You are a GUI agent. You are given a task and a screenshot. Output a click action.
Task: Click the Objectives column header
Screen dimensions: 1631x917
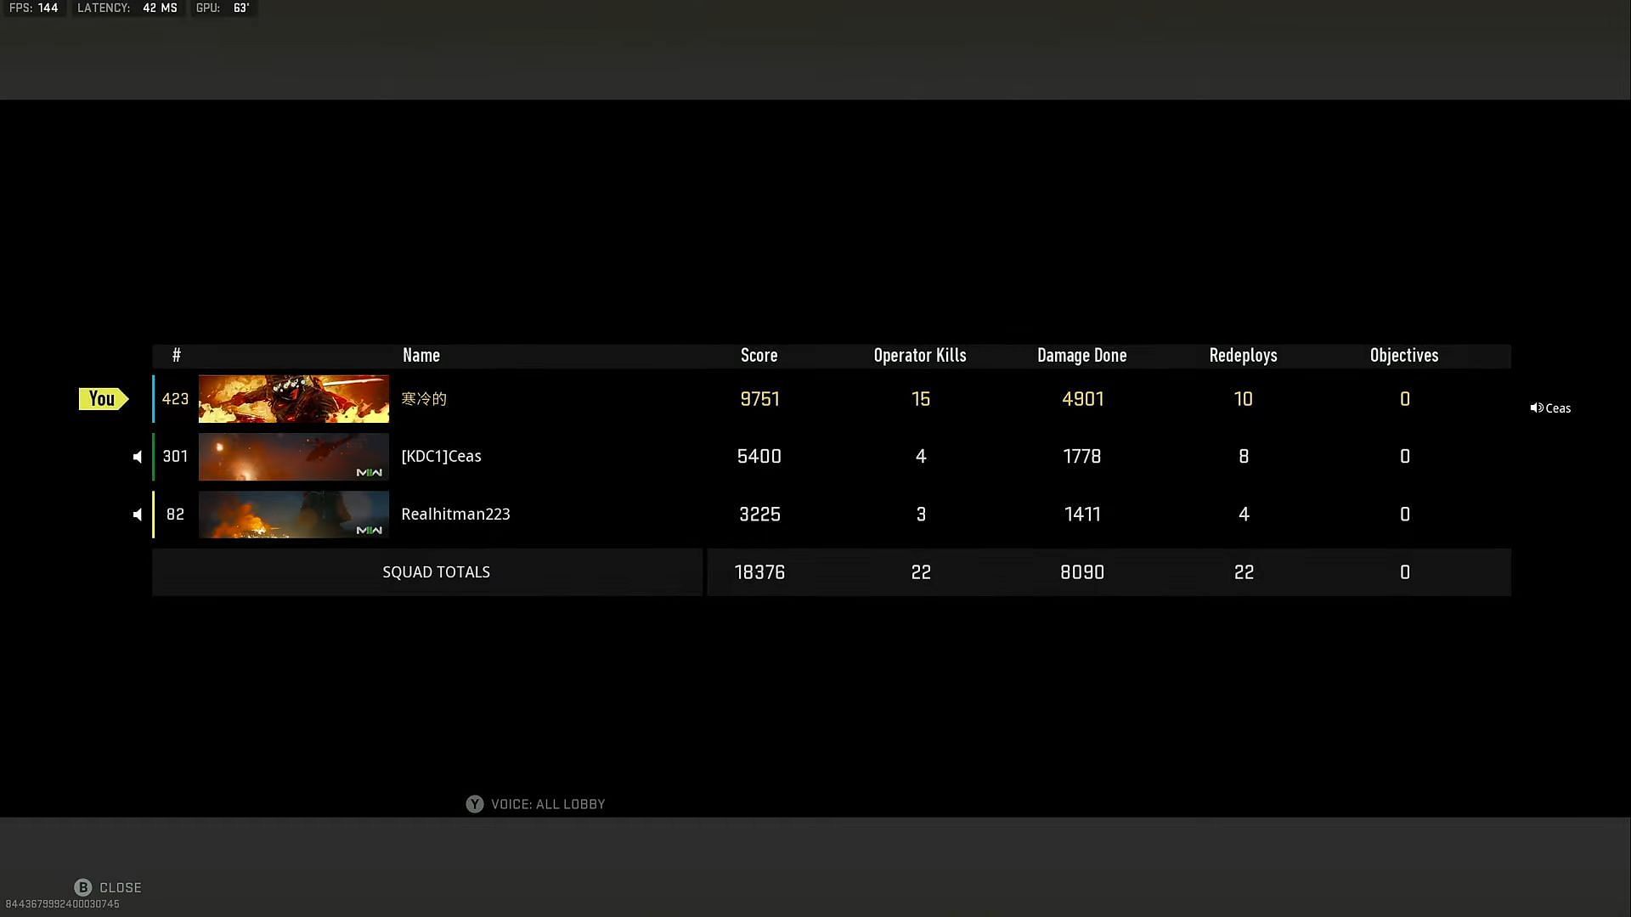(x=1403, y=355)
